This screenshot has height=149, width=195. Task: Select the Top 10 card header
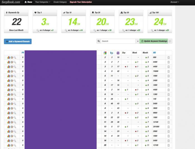74,13
